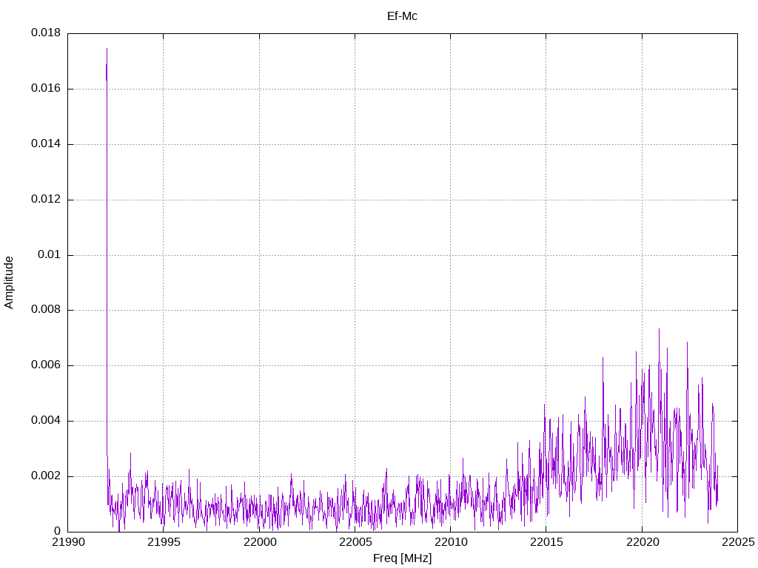The image size is (758, 568).
Task: Click the 22000 x-axis tick label
Action: [x=259, y=544]
